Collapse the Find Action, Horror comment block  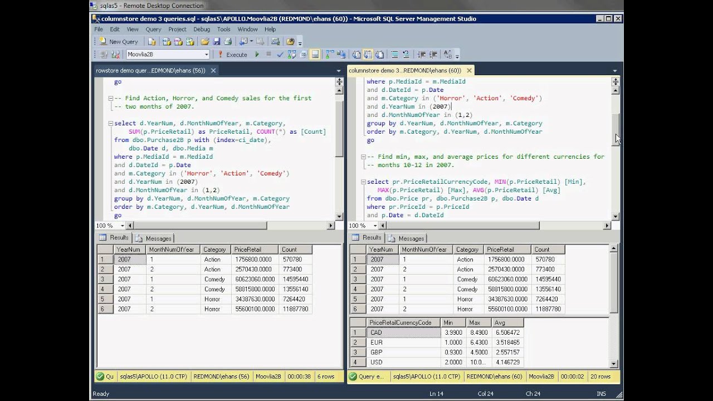point(110,98)
